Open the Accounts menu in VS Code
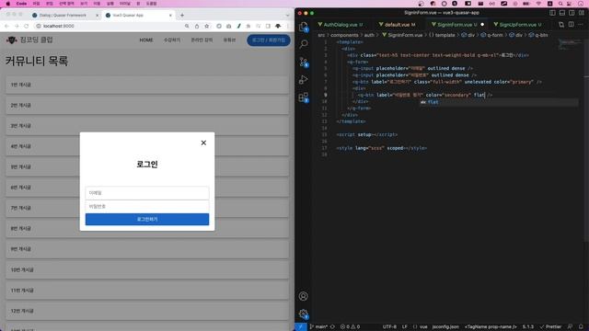Viewport: 589px width, 331px height. click(x=303, y=296)
